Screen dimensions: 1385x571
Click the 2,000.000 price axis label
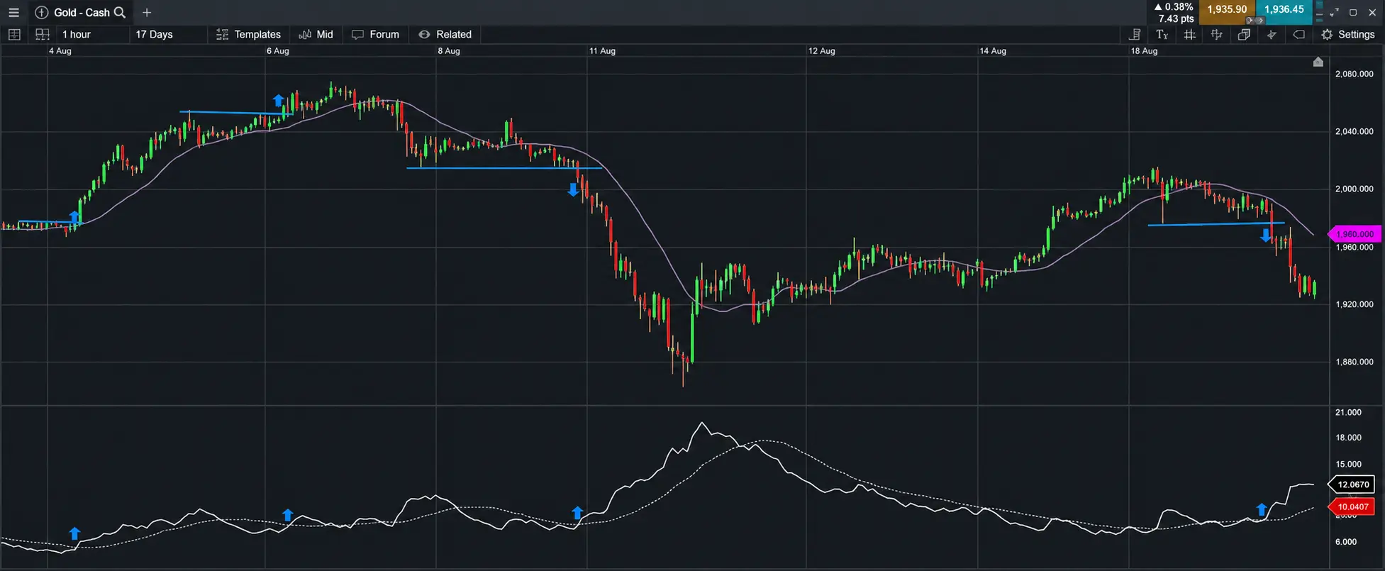1354,189
